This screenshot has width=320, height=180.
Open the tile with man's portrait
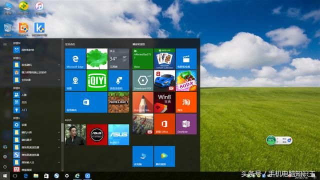point(75,134)
